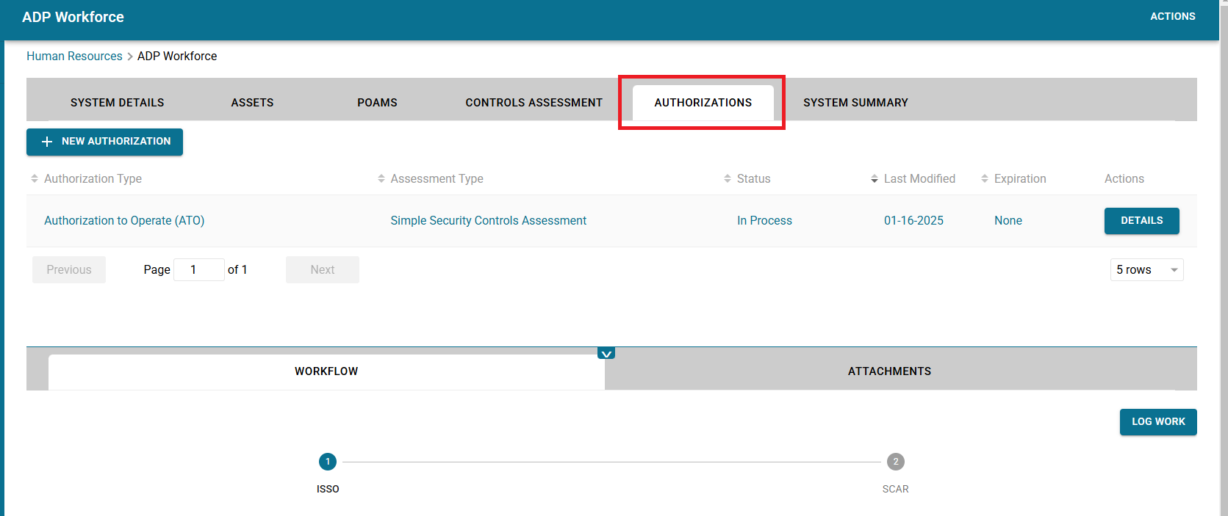Image resolution: width=1228 pixels, height=516 pixels.
Task: Select the Workflow tab
Action: coord(326,371)
